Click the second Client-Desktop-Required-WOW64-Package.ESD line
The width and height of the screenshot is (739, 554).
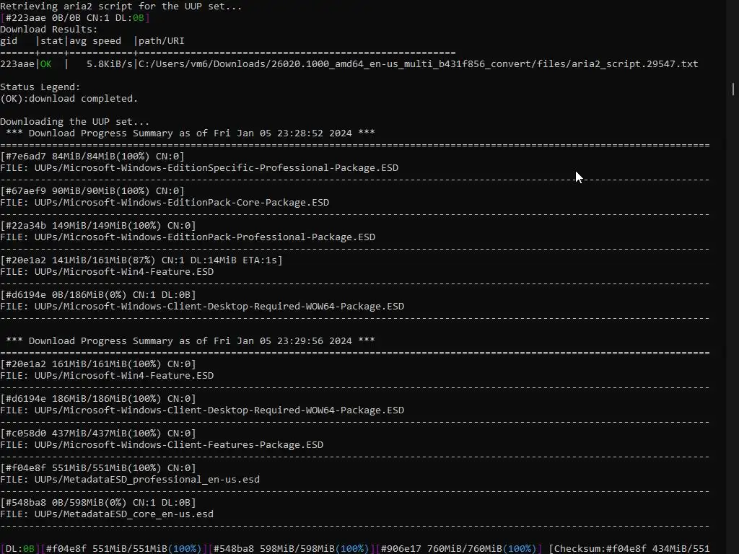tap(202, 410)
